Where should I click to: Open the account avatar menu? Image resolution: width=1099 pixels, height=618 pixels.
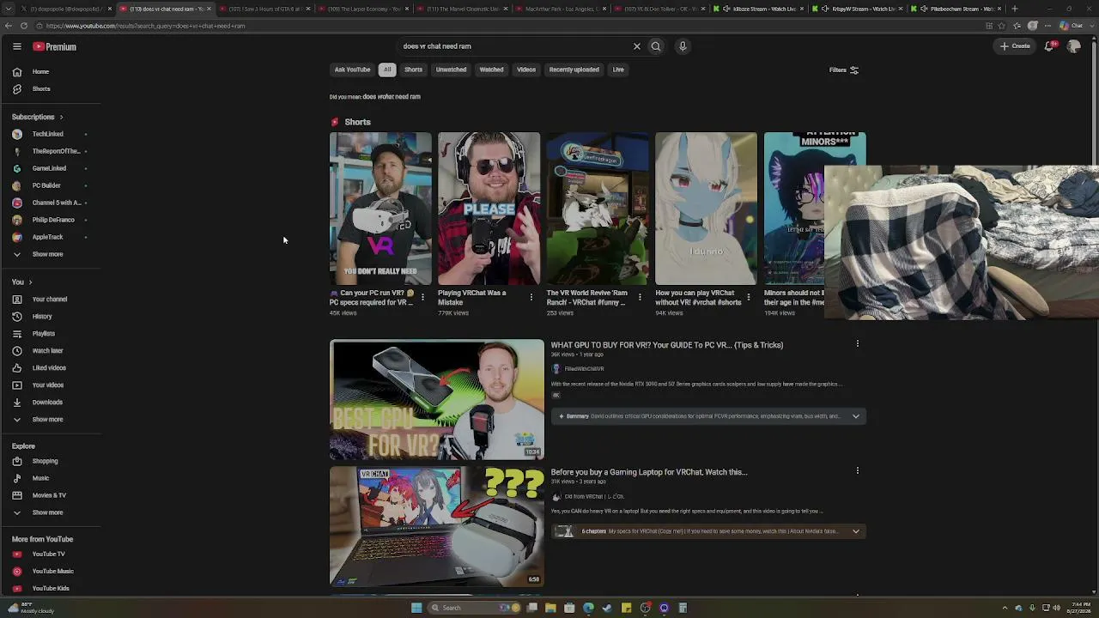1073,46
